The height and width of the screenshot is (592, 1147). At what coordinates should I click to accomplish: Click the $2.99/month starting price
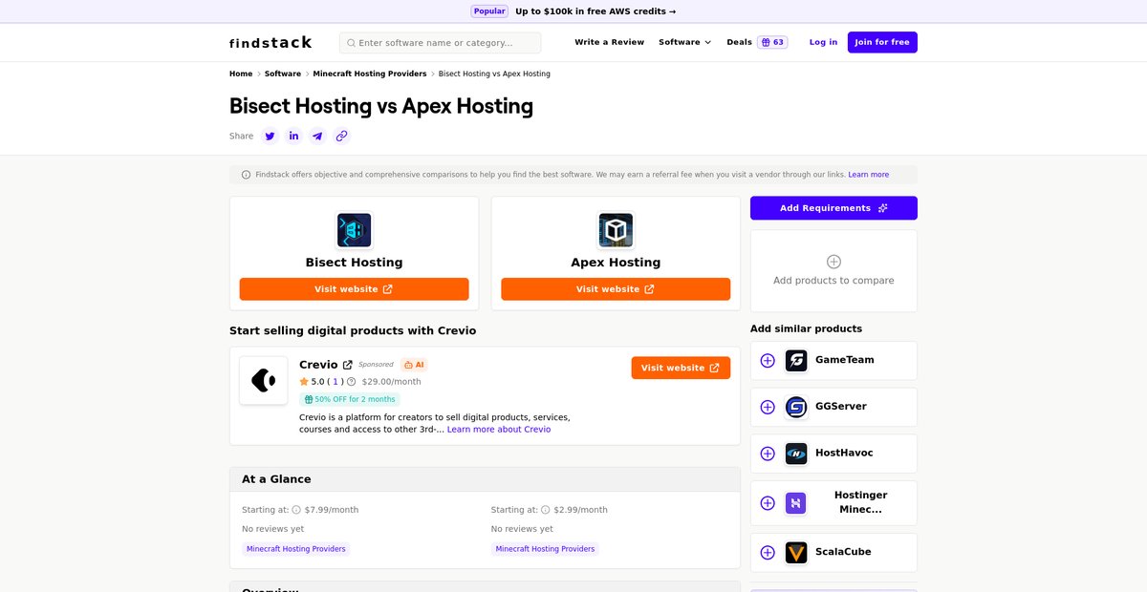coord(580,510)
